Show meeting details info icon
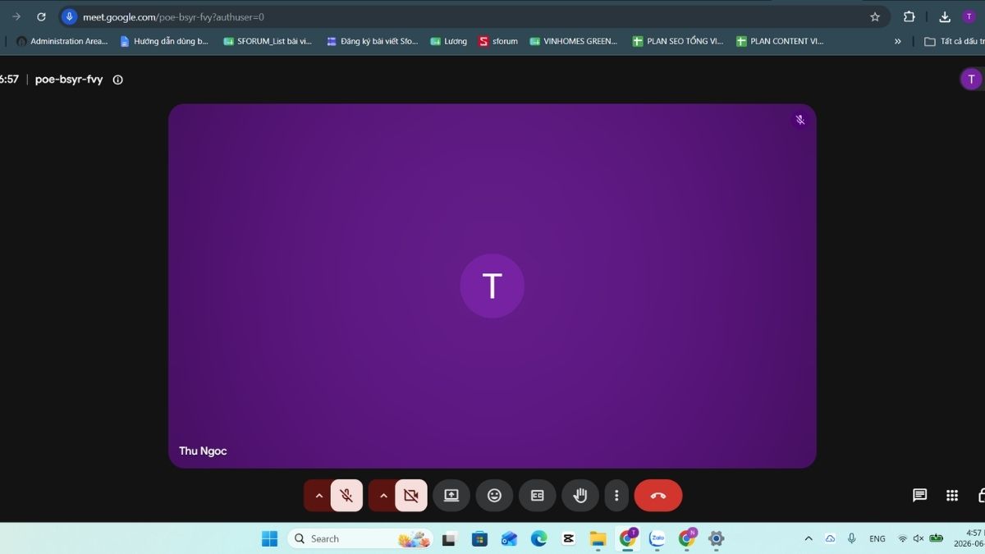Screen dimensions: 985x554 click(117, 80)
